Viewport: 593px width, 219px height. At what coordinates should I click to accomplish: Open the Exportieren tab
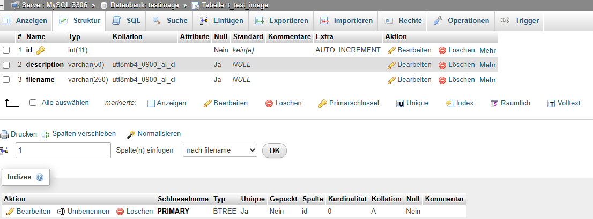coord(281,21)
